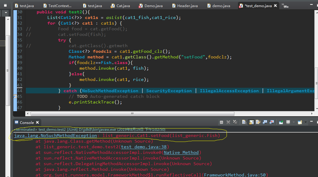318x177 pixels.
Task: Click the java.lang.NoSuchMethodException link
Action: (55, 135)
